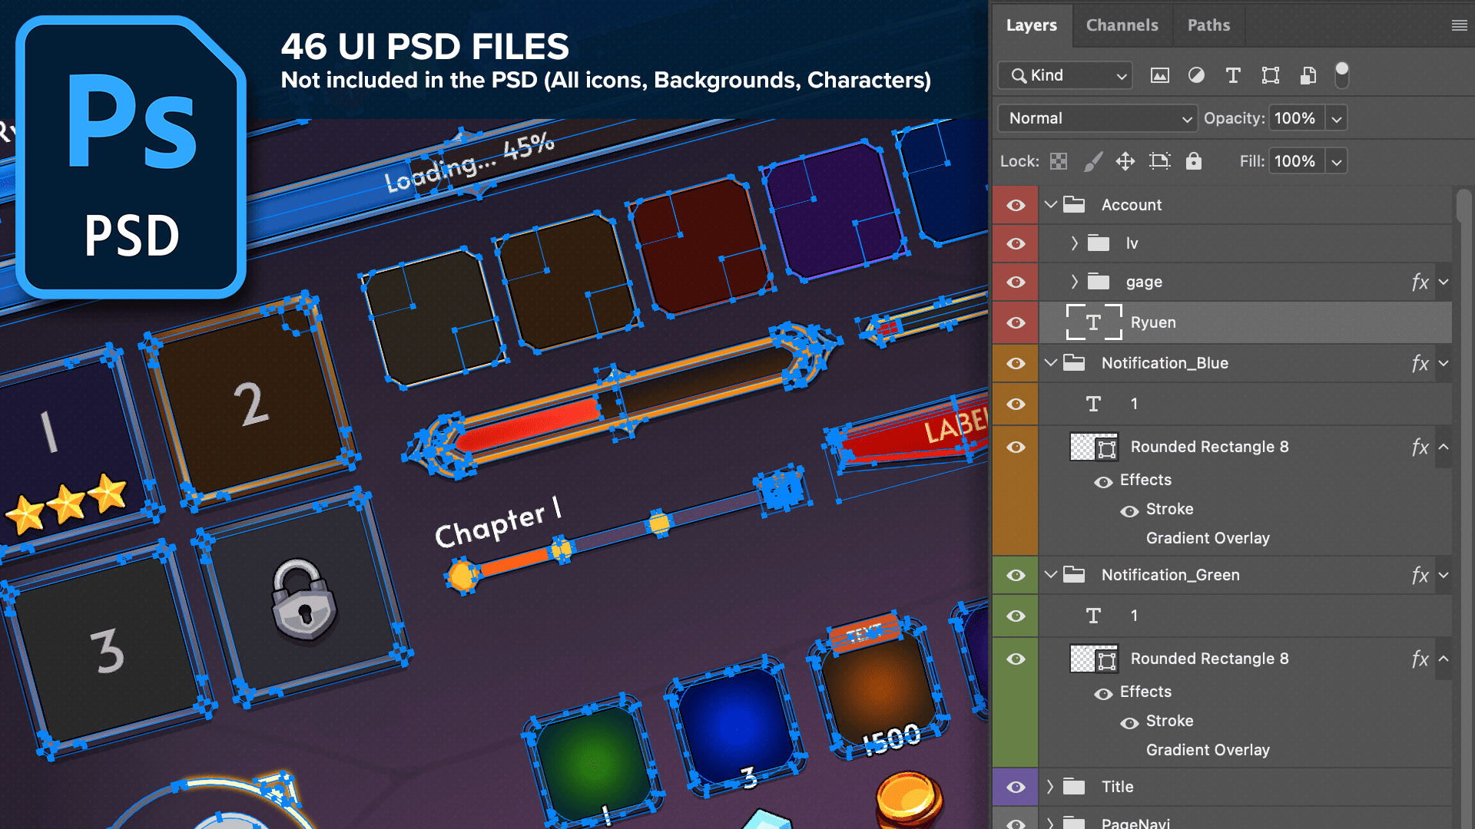Click lock image pixels brush icon
The image size is (1475, 829).
click(1092, 161)
